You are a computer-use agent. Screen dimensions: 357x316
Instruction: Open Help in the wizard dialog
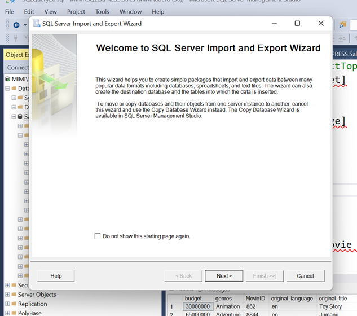click(56, 276)
